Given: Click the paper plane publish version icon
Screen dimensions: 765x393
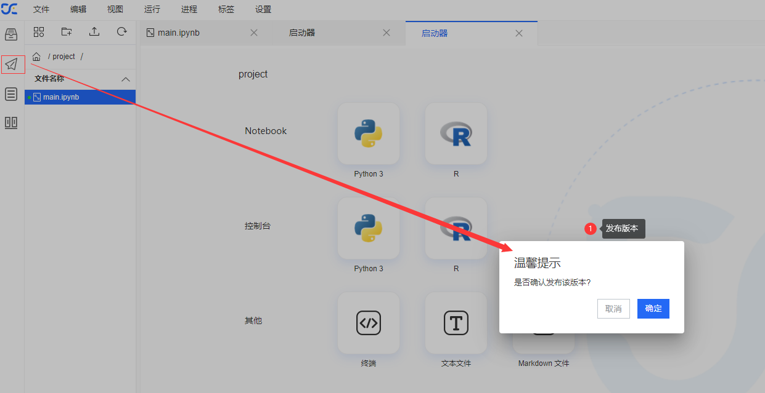Looking at the screenshot, I should point(11,64).
